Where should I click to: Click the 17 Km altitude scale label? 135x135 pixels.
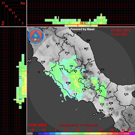(3, 3)
